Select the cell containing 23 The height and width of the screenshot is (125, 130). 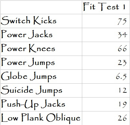[106, 63]
